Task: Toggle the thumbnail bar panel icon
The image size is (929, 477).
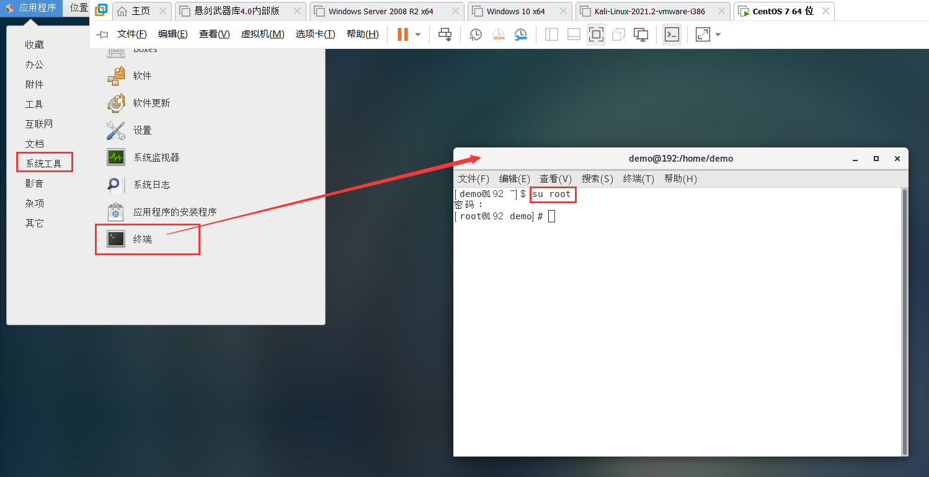Action: [574, 35]
